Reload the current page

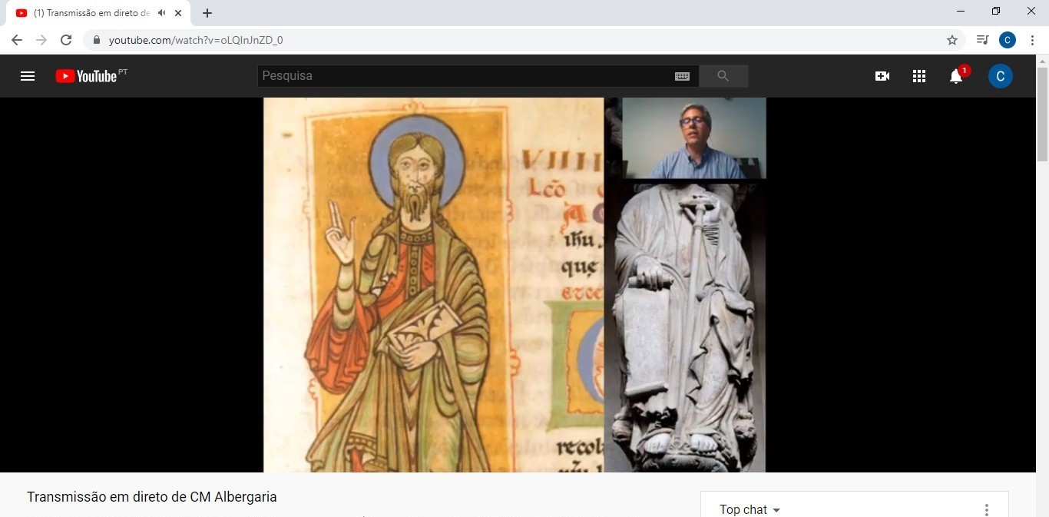coord(66,40)
